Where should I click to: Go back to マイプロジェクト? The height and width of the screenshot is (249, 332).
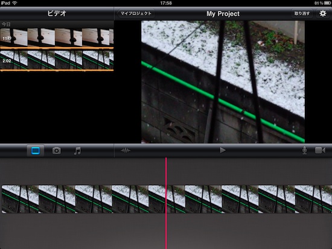[x=135, y=13]
